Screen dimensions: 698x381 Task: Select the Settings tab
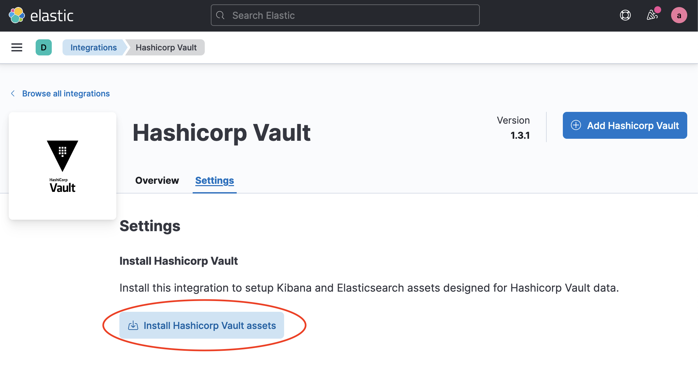(x=215, y=180)
